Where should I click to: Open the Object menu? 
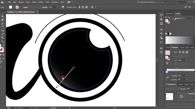[21, 2]
